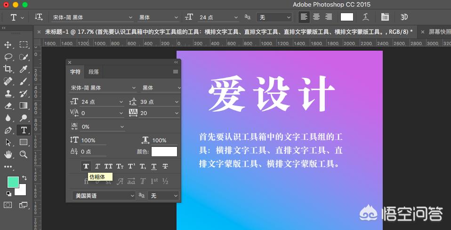Enable right align text in options bar

pyautogui.click(x=329, y=17)
